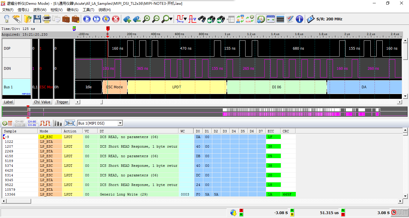Image resolution: width=409 pixels, height=218 pixels.
Task: Toggle the window fit-width view button
Action: (271, 19)
